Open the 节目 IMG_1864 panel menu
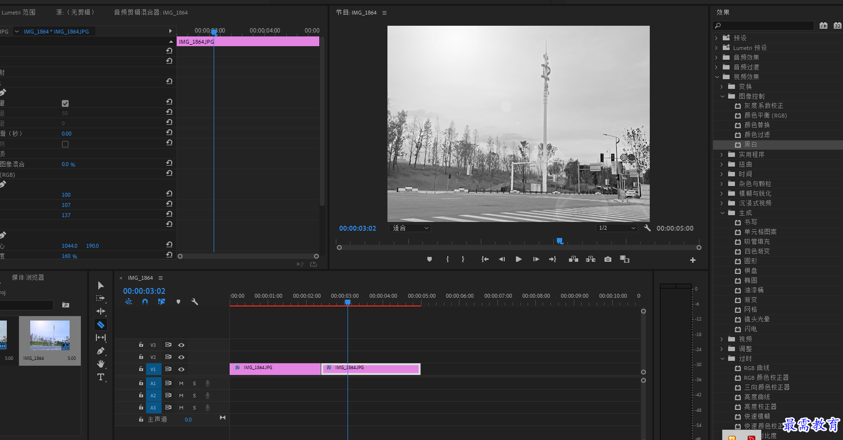843x440 pixels. coord(385,13)
